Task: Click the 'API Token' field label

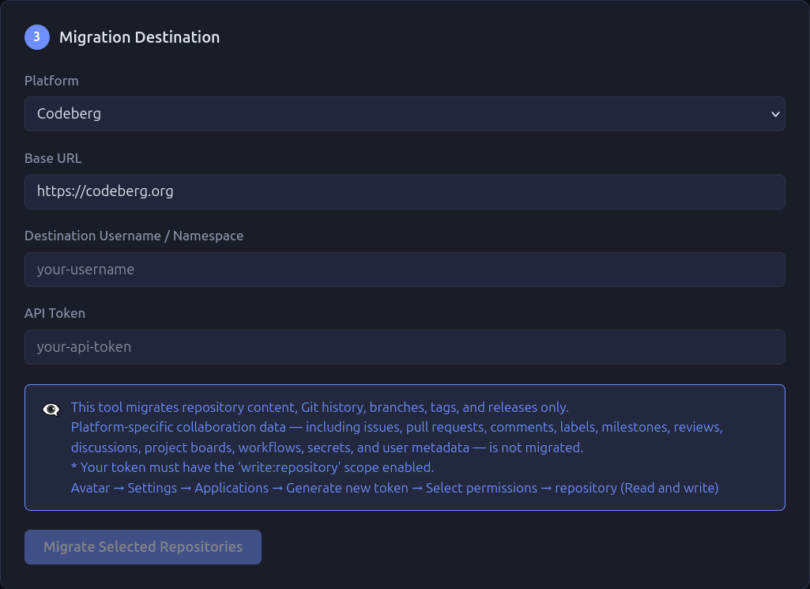Action: 55,313
